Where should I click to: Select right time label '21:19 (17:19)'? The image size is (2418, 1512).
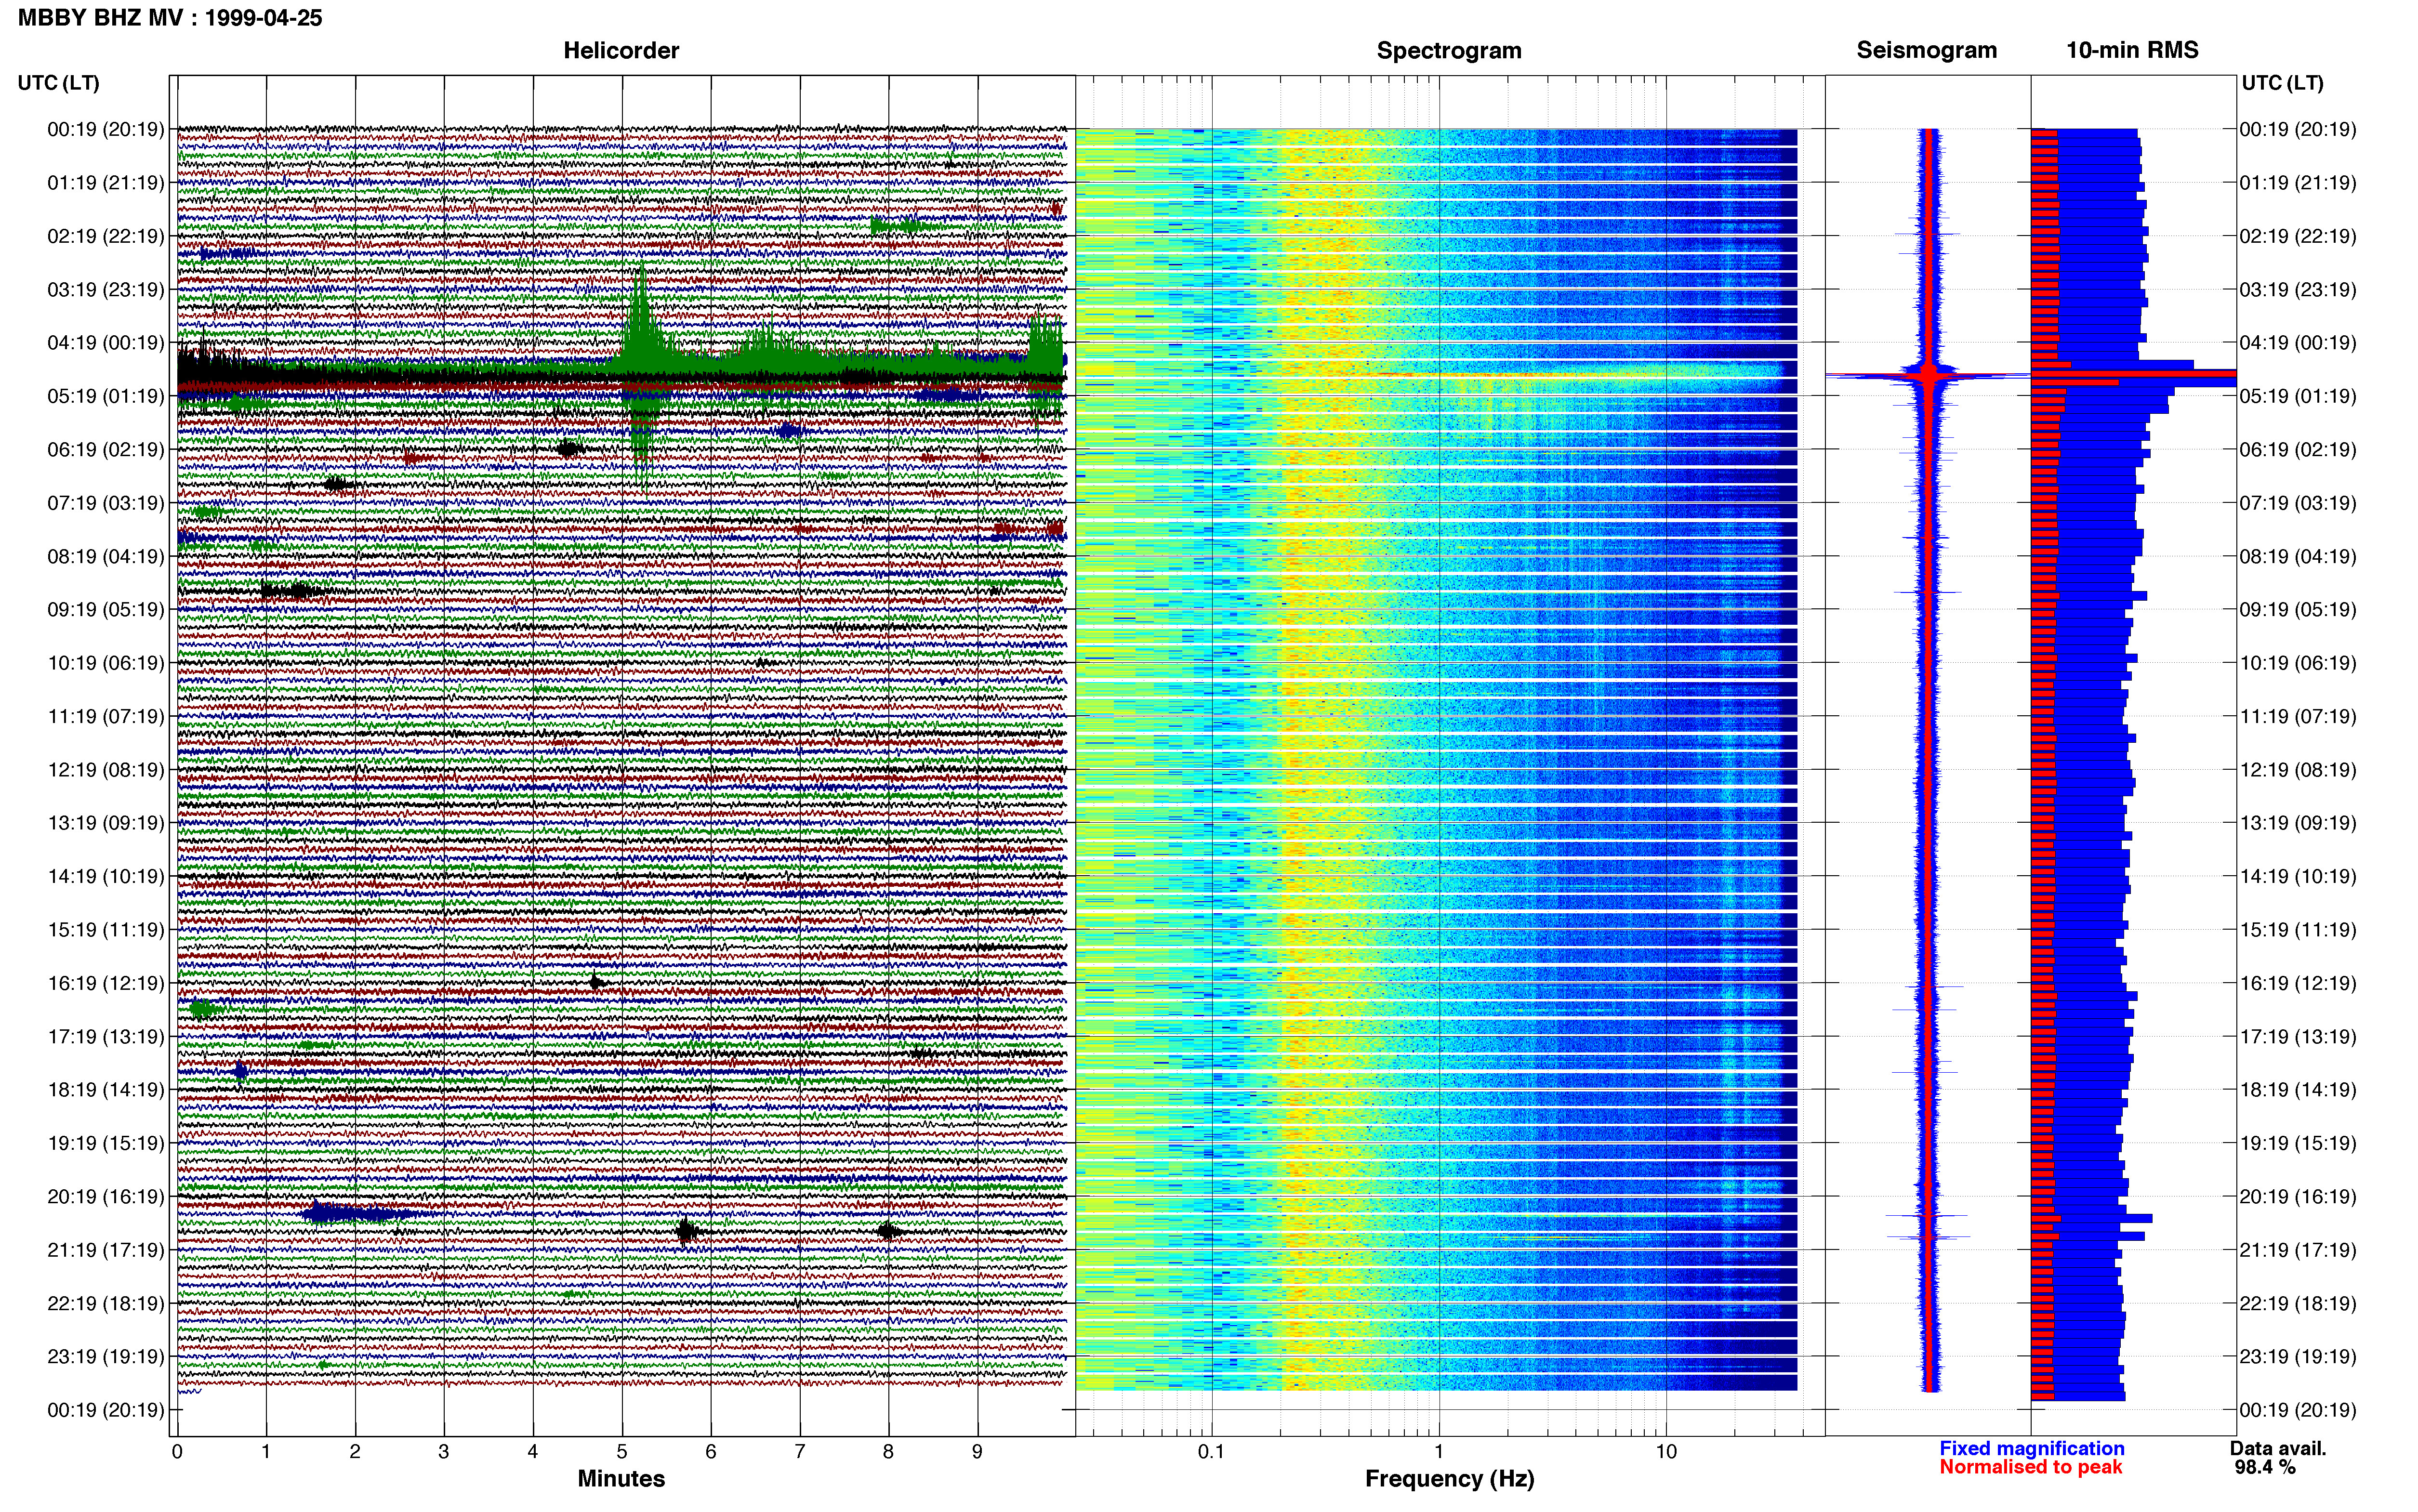2298,1250
